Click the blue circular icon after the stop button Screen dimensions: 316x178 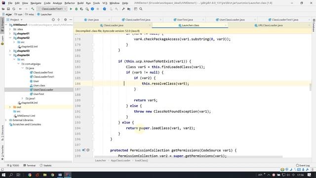(x=104, y=9)
